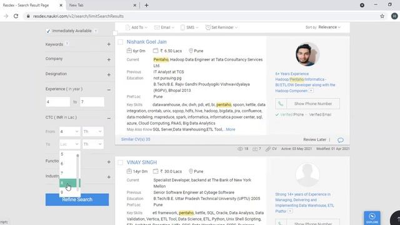Choose 8 in the CTC To list
Image resolution: width=400 pixels, height=225 pixels.
tap(68, 182)
